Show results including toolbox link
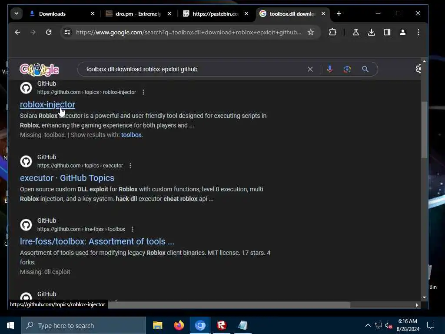Image resolution: width=445 pixels, height=334 pixels. (x=131, y=135)
